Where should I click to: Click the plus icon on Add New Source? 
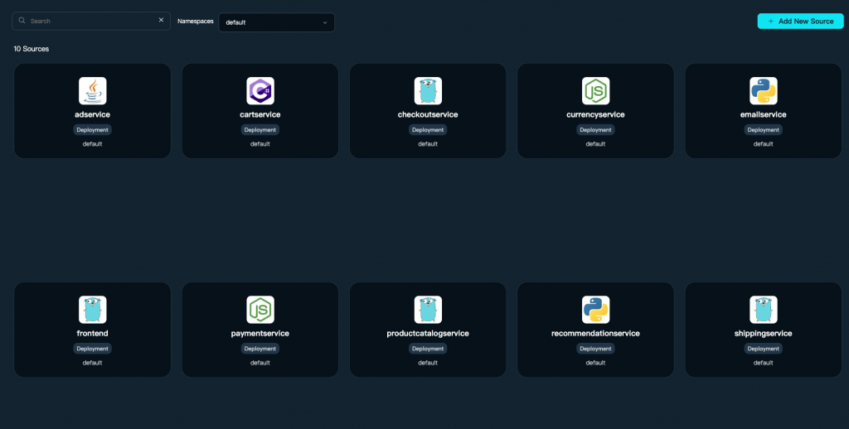click(x=771, y=21)
